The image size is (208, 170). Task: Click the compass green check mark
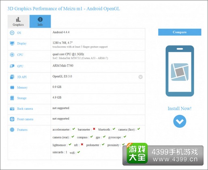click(x=92, y=137)
